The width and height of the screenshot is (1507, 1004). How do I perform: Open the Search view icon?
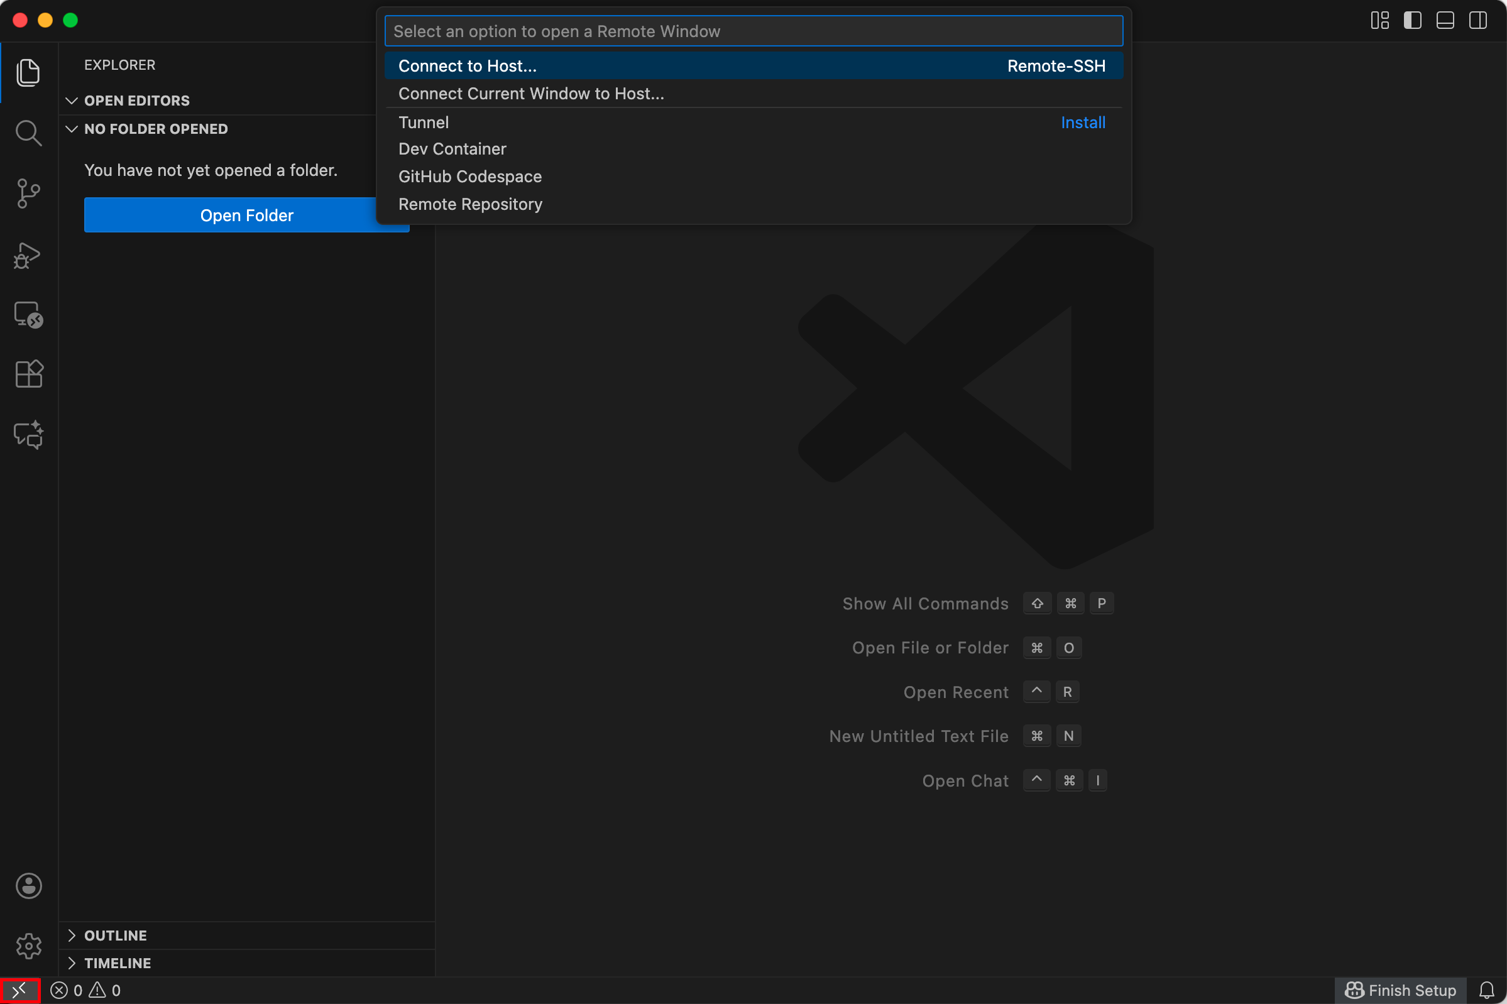pyautogui.click(x=28, y=133)
